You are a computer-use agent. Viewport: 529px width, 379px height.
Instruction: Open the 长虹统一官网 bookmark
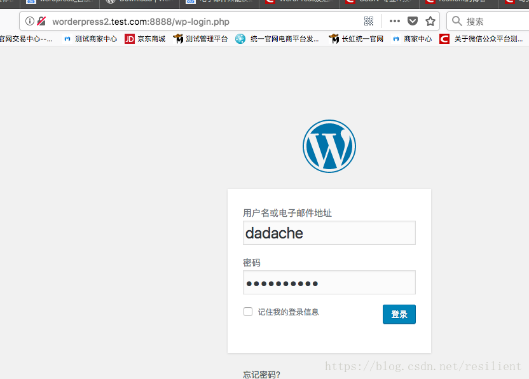356,39
